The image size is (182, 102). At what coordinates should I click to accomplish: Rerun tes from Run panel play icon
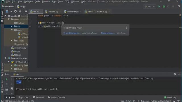point(7,79)
